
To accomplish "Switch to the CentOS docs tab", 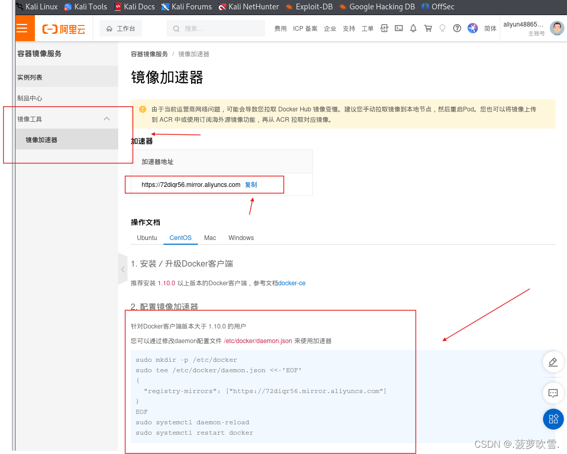I will point(181,238).
